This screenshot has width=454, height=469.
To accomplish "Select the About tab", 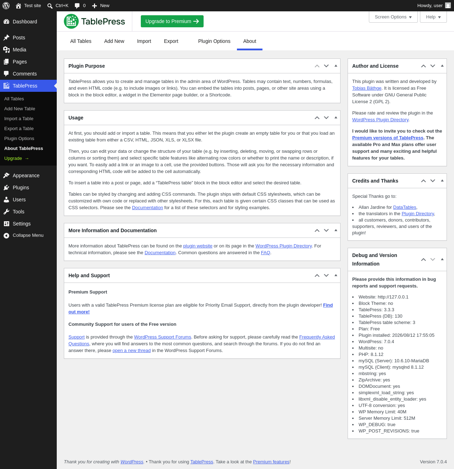I will 250,41.
